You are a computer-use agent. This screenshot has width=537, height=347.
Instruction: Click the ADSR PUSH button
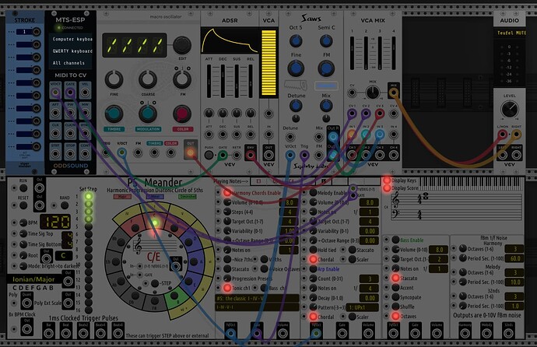(x=209, y=156)
